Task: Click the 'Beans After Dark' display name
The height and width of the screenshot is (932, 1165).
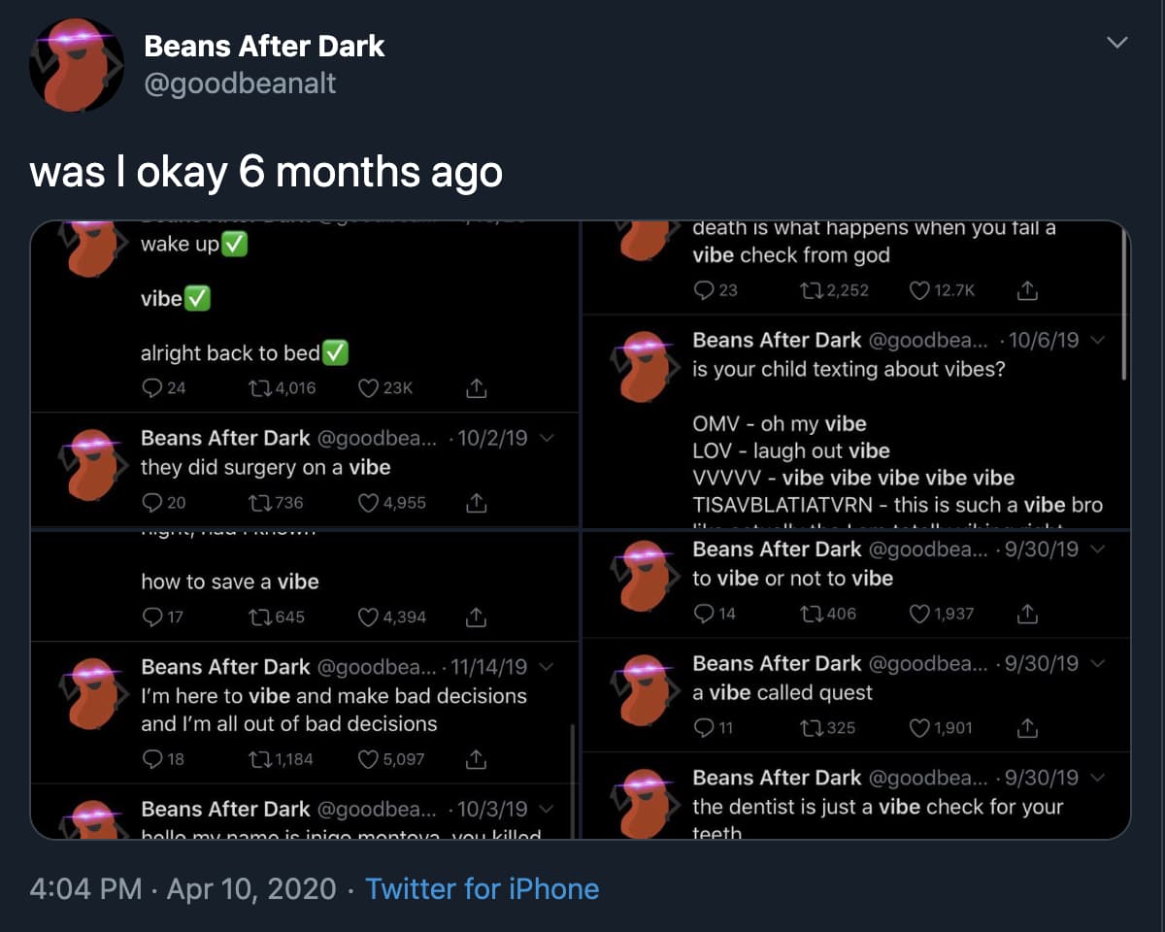Action: [x=264, y=45]
